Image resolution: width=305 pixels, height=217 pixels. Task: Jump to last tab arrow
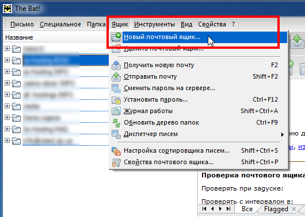click(x=228, y=208)
